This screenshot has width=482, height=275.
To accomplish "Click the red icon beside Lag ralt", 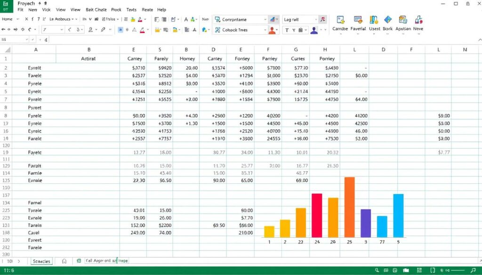I will click(322, 19).
